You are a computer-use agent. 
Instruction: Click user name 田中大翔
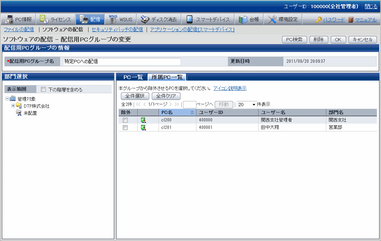click(x=270, y=127)
